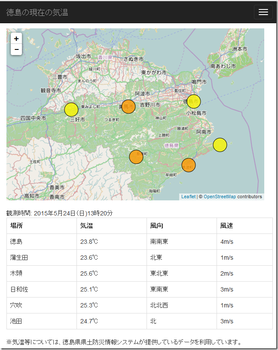This screenshot has height=350, width=278.
Task: Open the Leaflet attribution link
Action: [188, 196]
